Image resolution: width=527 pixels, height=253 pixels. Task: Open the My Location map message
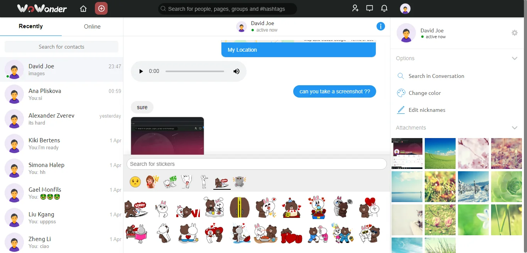tap(299, 49)
